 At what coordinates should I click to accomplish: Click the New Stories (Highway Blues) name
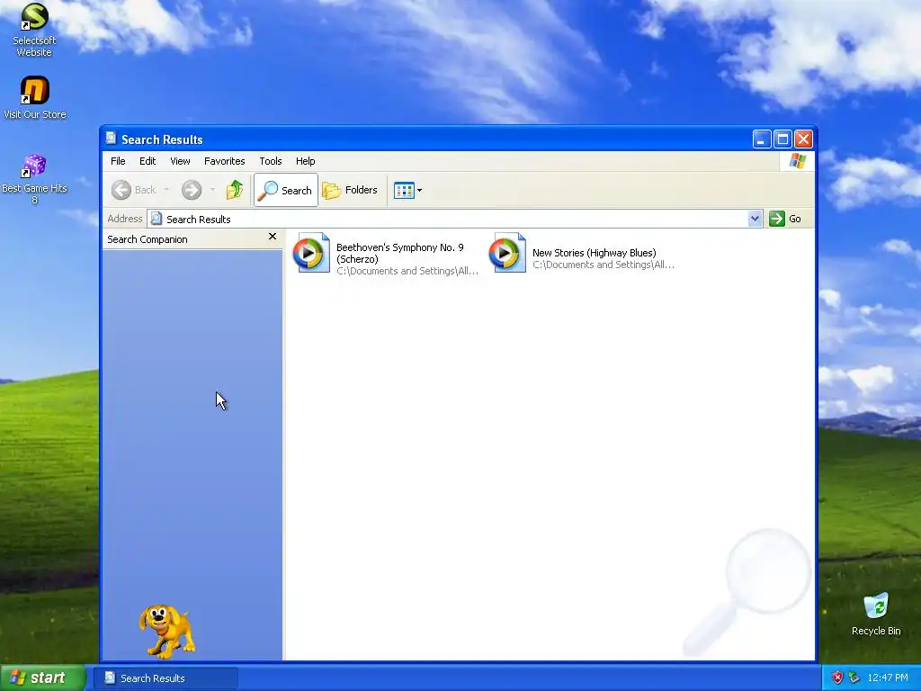(594, 253)
